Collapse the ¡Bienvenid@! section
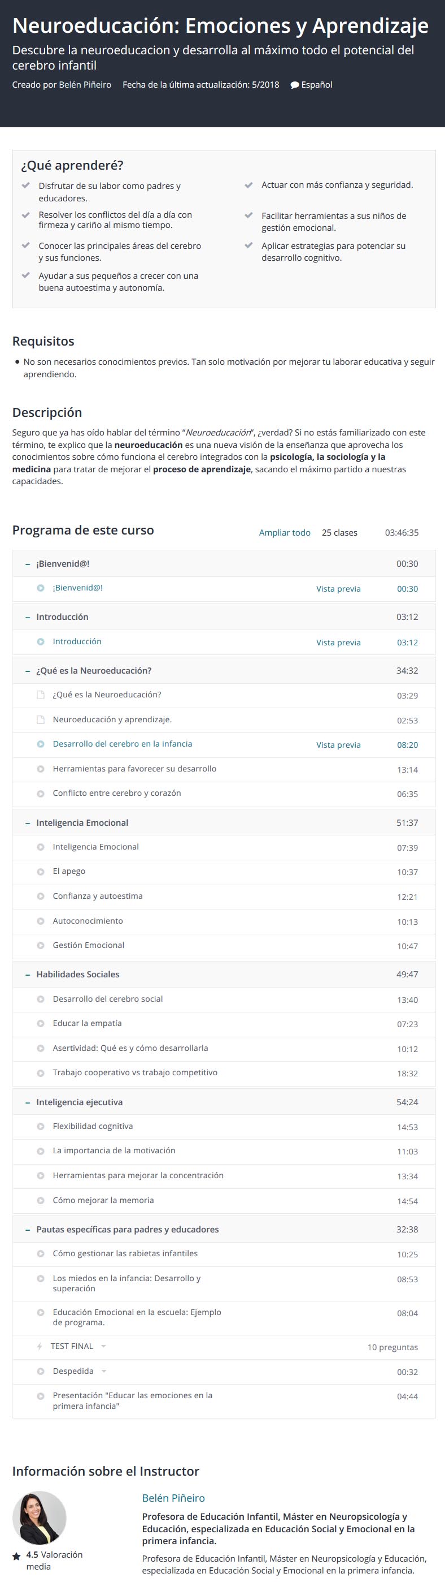 (28, 564)
